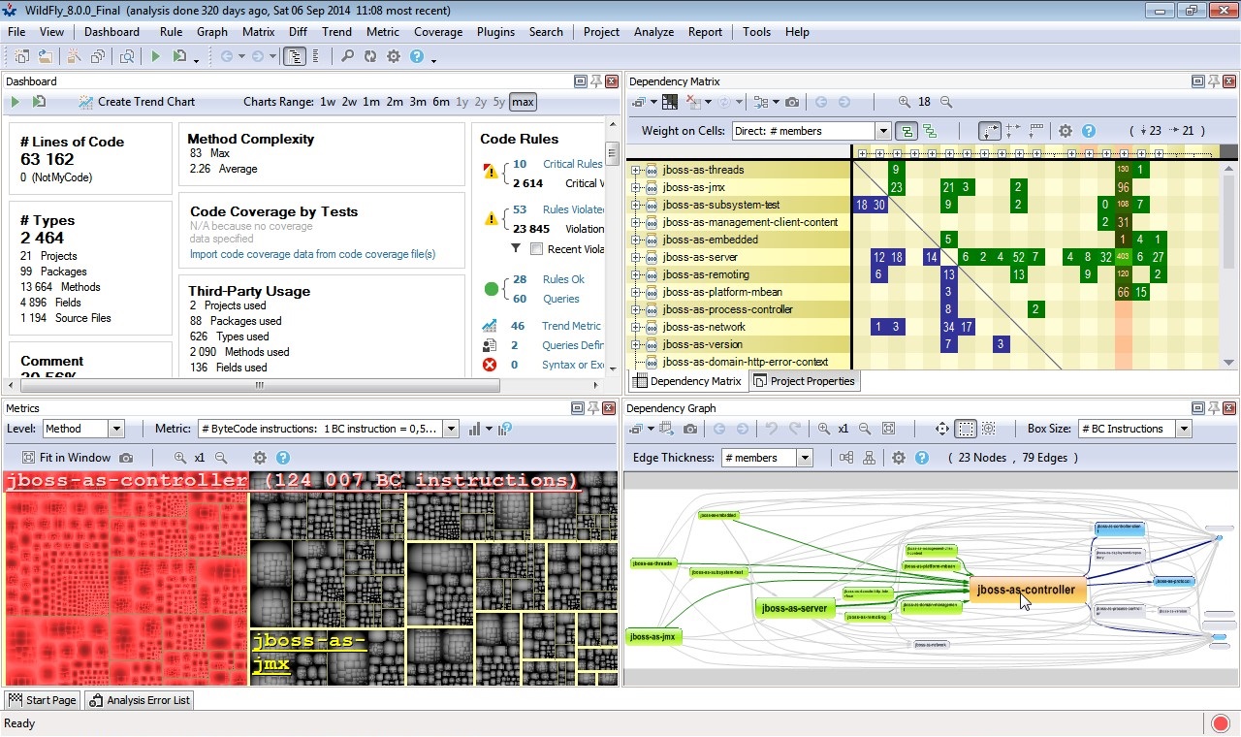1241x737 pixels.
Task: Camera-export the Dependency Graph view
Action: coord(689,429)
